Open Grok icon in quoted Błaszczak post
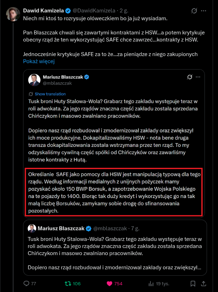The image size is (218, 292). point(189,77)
